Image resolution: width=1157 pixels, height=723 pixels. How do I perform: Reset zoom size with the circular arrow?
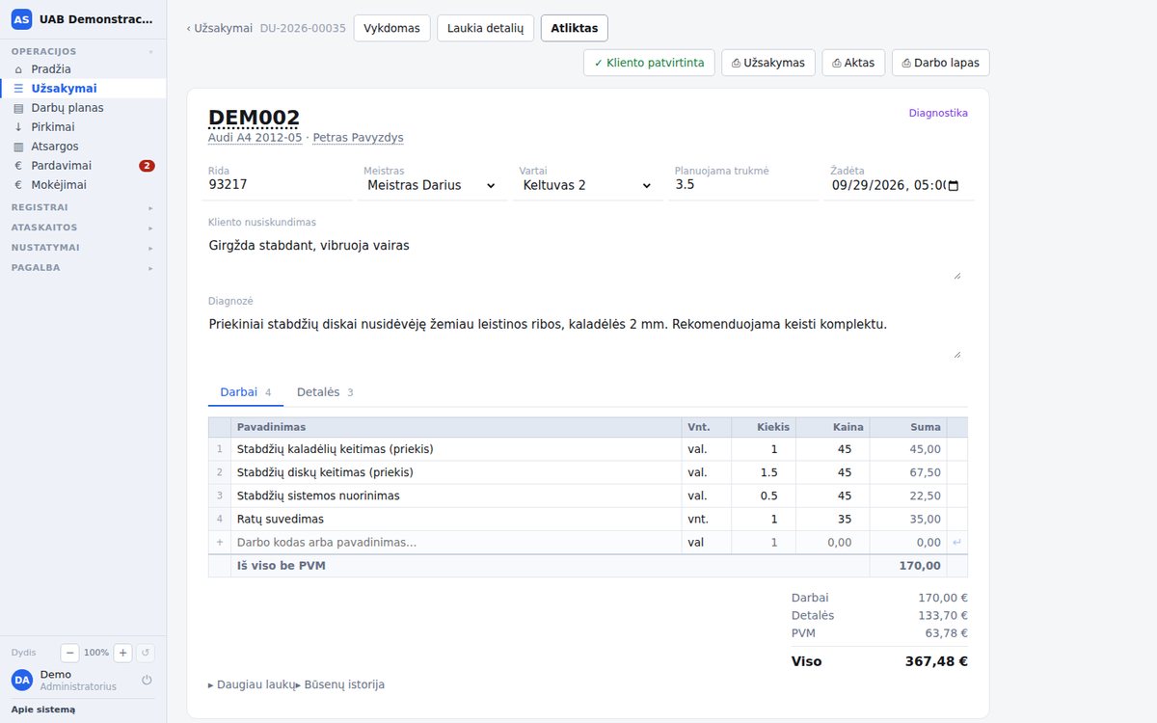(x=146, y=653)
